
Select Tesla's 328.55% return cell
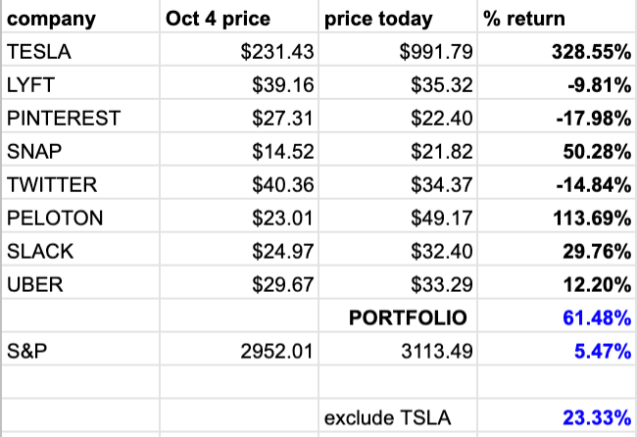(x=557, y=50)
